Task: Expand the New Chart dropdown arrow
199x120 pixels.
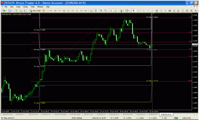Action: coord(6,11)
